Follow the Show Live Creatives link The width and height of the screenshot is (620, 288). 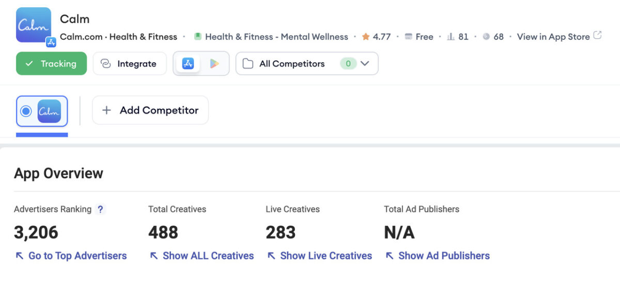pos(320,256)
